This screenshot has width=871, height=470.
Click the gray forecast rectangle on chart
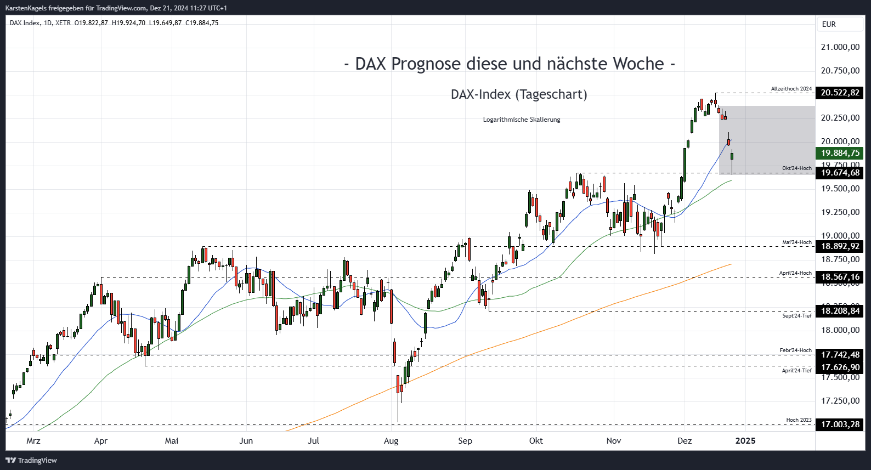767,140
